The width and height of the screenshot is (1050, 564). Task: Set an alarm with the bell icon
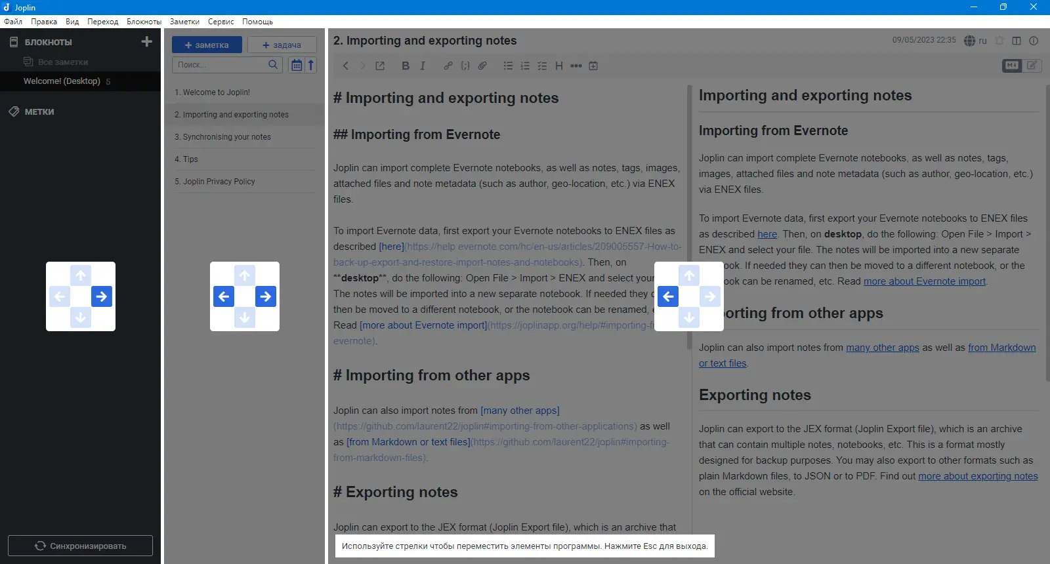(999, 41)
